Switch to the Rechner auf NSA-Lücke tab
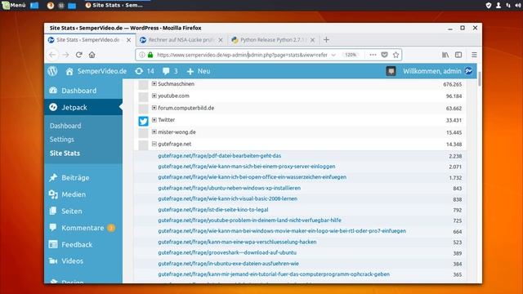The width and height of the screenshot is (523, 294). [181, 40]
